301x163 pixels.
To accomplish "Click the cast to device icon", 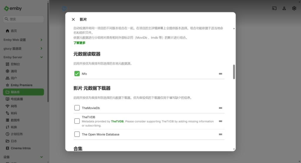I will (274, 9).
